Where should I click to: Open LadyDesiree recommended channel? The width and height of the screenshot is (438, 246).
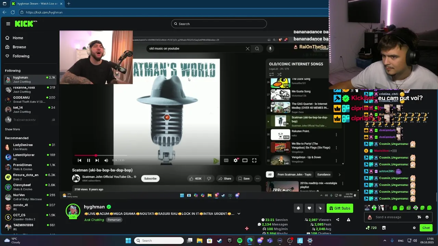click(30, 147)
